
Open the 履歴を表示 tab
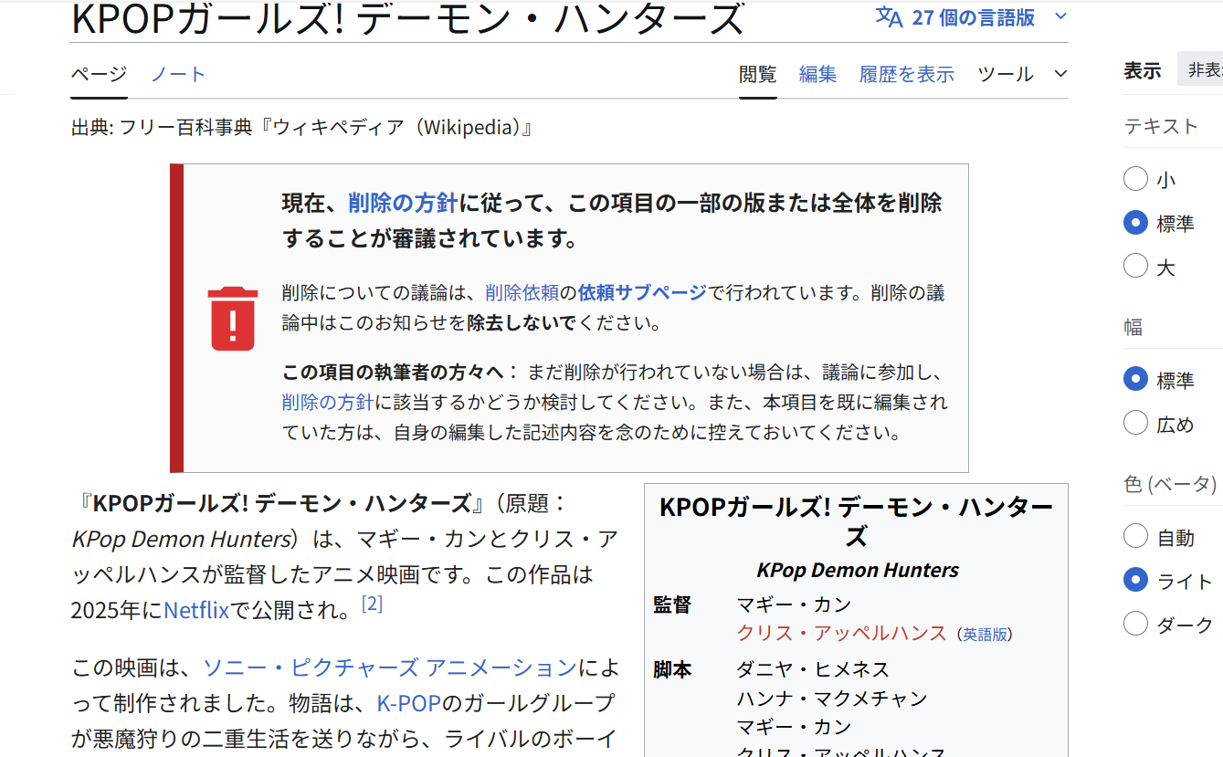906,74
